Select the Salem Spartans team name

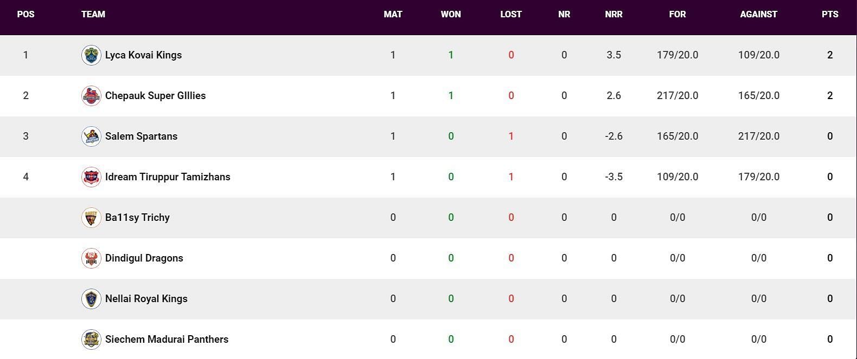pos(141,136)
